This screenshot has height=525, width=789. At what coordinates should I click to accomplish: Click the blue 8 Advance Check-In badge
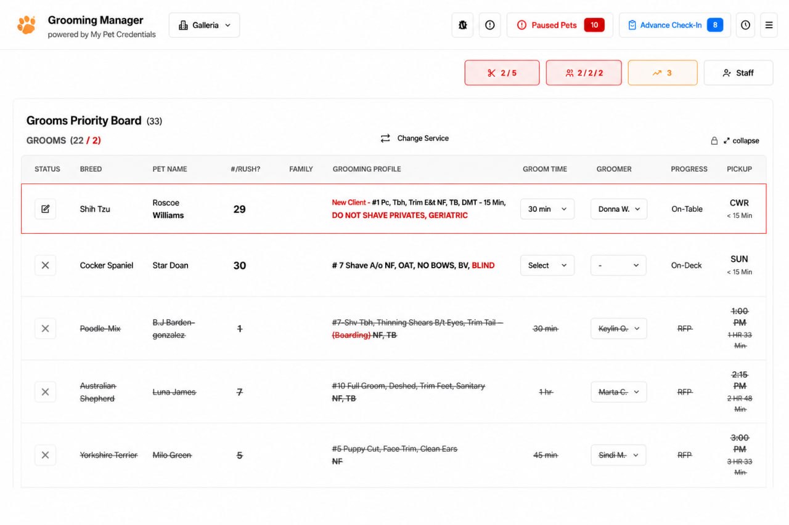[x=715, y=25]
